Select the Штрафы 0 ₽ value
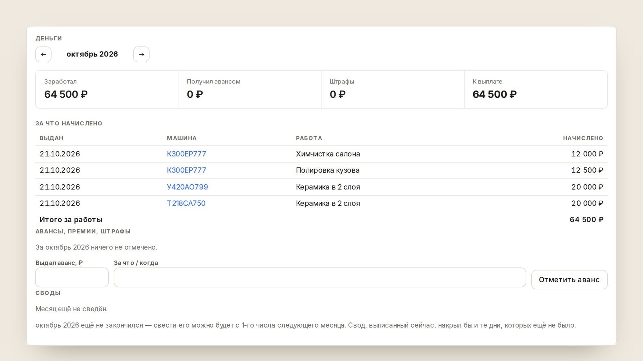The image size is (643, 361). [x=338, y=94]
